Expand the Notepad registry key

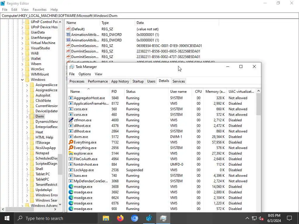pyautogui.click(x=27, y=153)
